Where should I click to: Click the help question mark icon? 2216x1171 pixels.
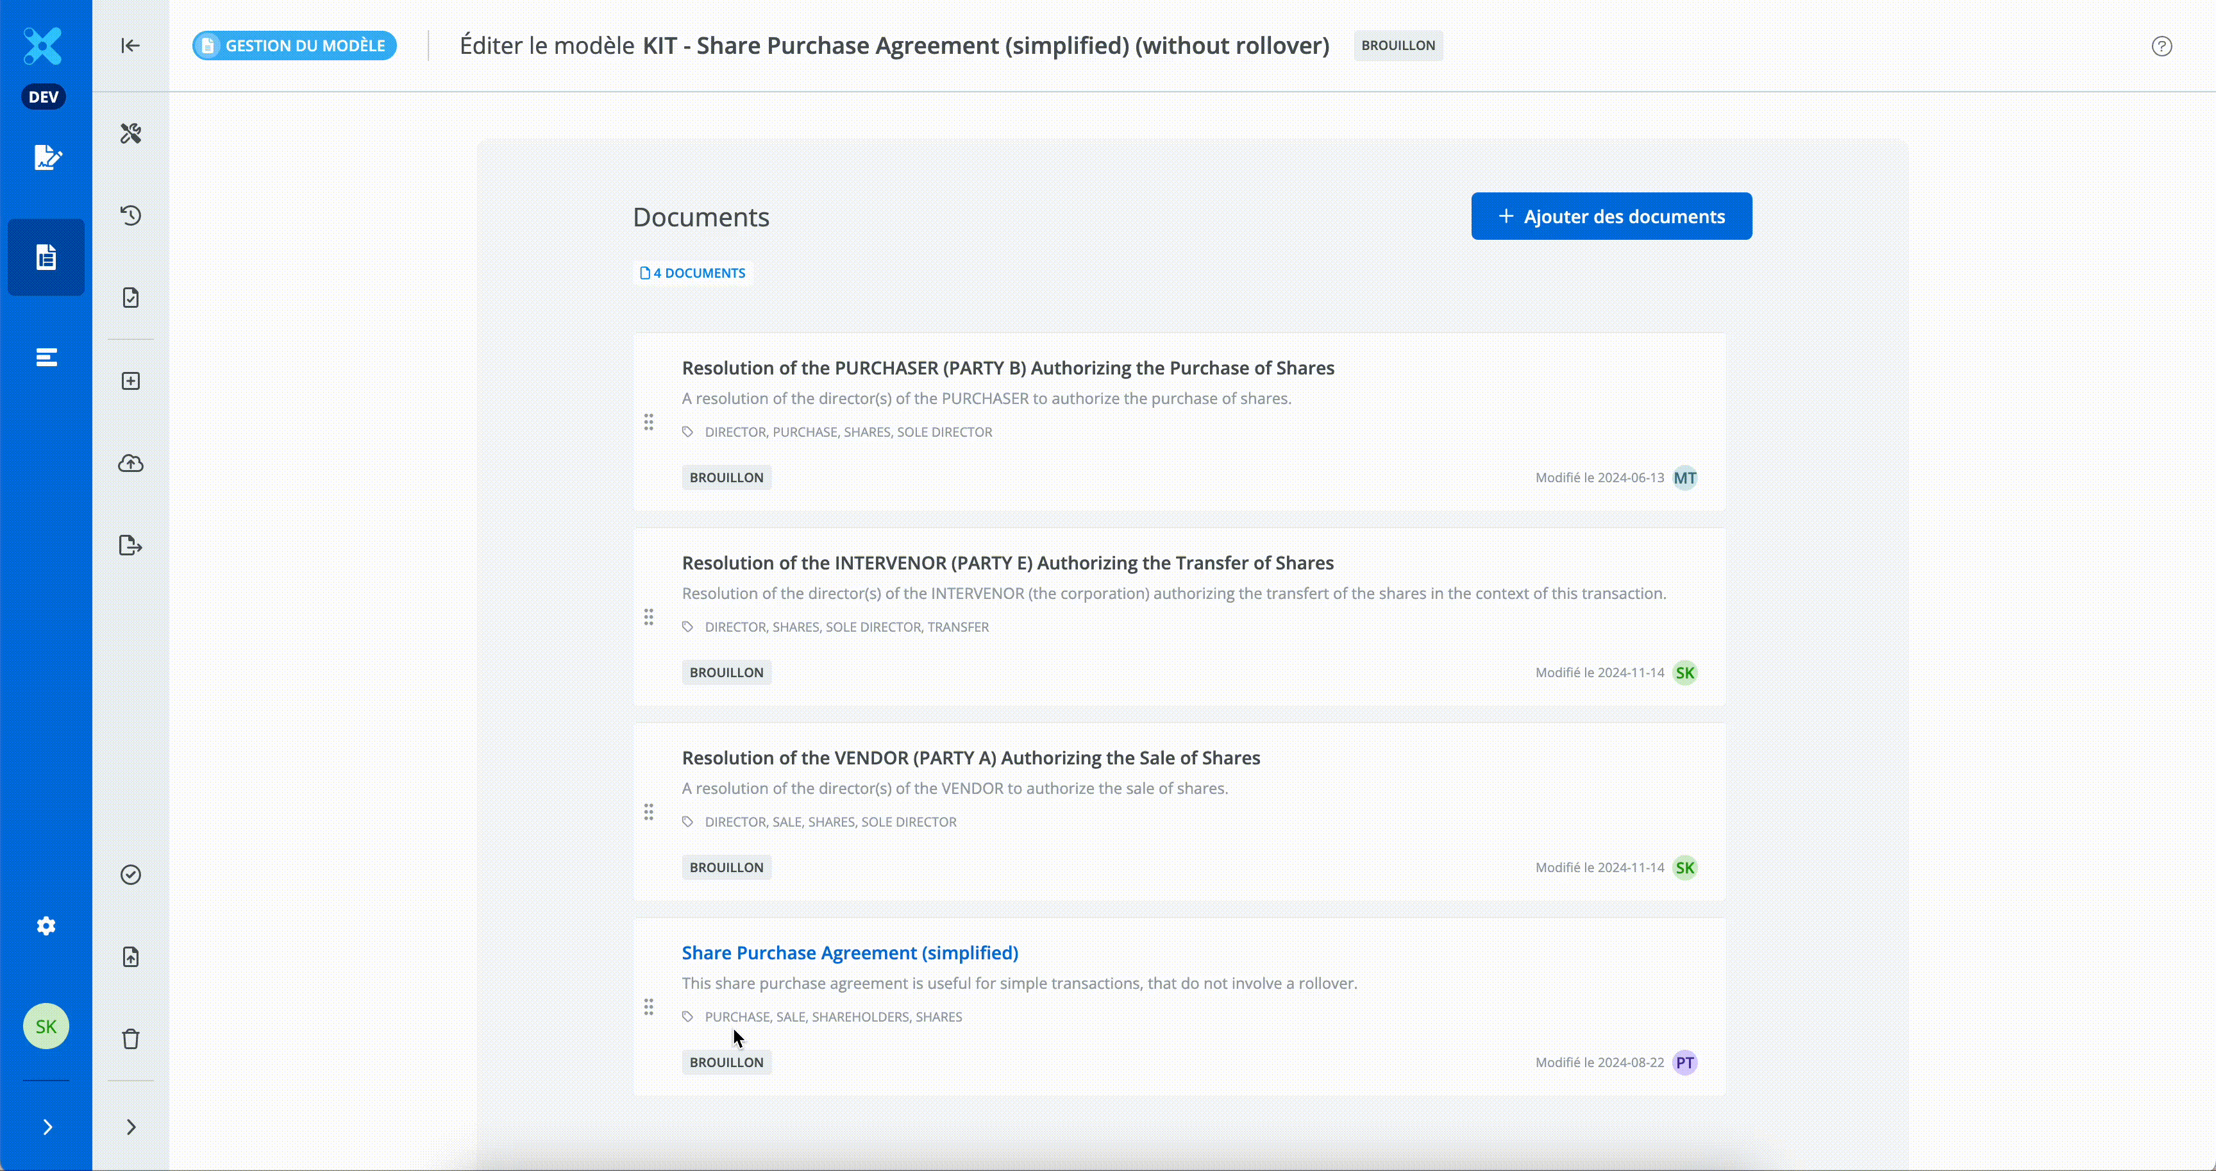[2161, 46]
